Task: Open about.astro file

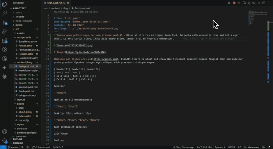Action: tap(25, 112)
